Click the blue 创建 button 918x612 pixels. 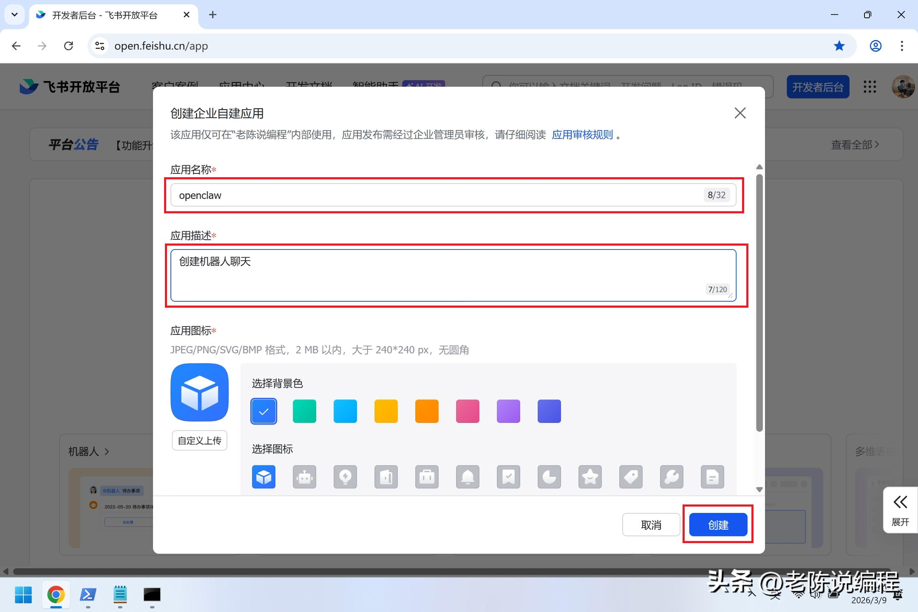pos(718,525)
